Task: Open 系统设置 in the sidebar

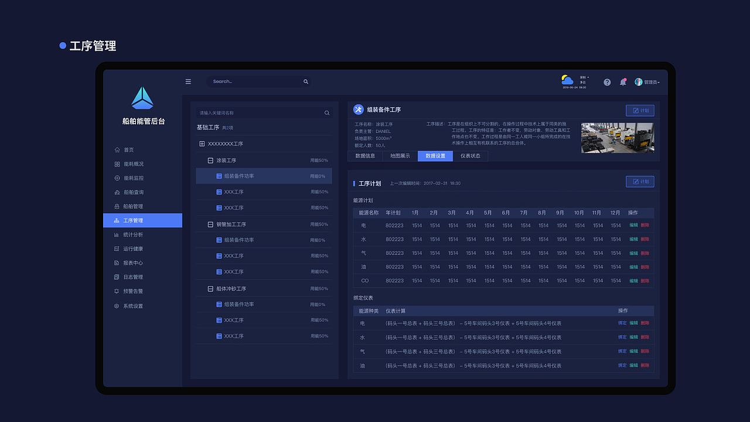Action: tap(129, 306)
